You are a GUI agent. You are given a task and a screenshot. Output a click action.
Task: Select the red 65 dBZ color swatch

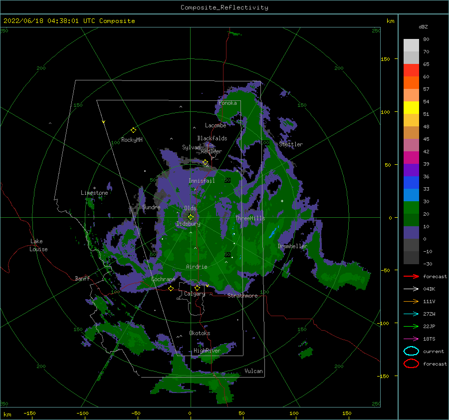(411, 70)
